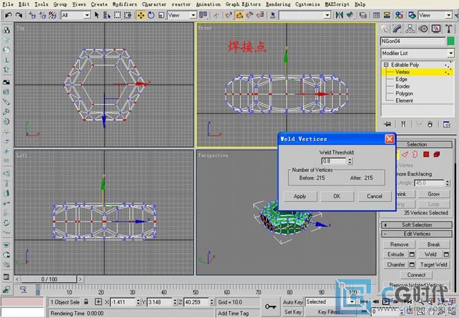Toggle Auto Key animation mode

tap(293, 302)
